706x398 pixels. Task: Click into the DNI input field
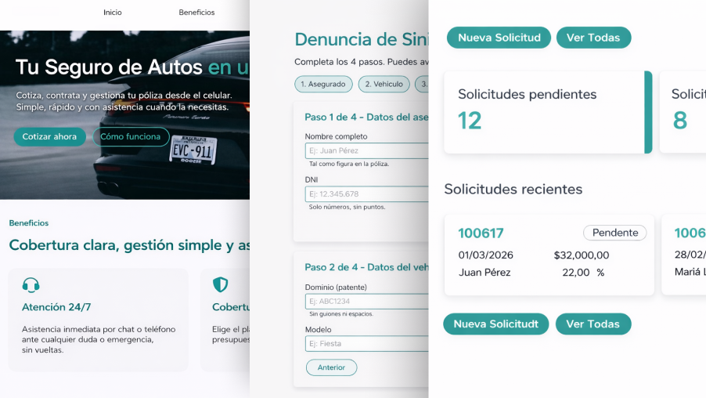point(367,194)
